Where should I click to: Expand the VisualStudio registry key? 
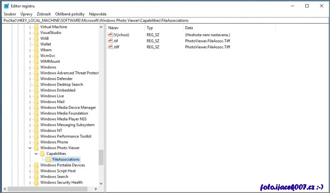coord(30,33)
